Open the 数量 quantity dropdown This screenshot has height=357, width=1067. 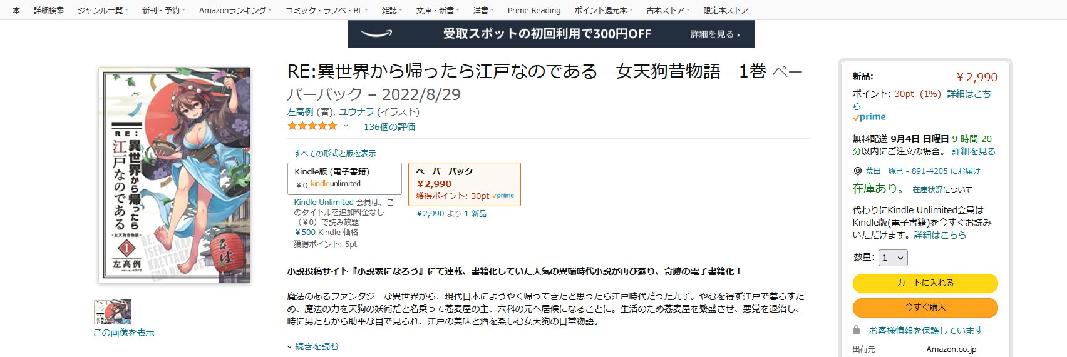coord(893,258)
